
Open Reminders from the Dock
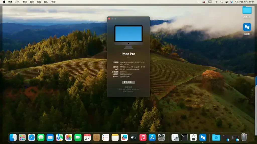tap(106, 137)
